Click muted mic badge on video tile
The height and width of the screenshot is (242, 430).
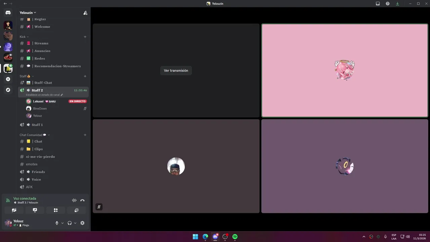click(99, 207)
